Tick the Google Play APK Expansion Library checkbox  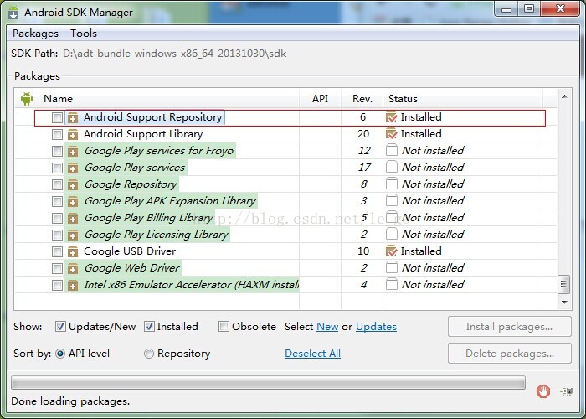tap(57, 201)
